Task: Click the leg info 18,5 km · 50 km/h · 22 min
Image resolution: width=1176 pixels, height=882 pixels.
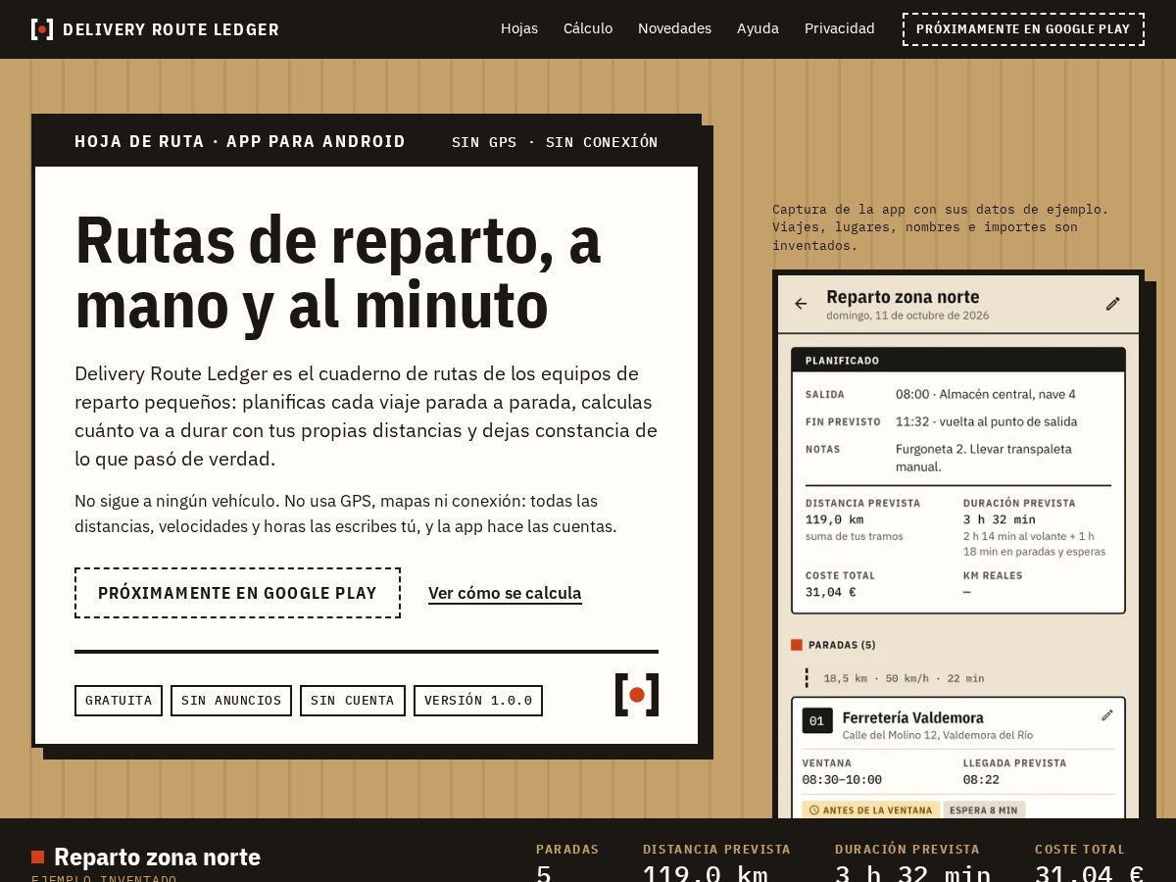Action: (904, 678)
